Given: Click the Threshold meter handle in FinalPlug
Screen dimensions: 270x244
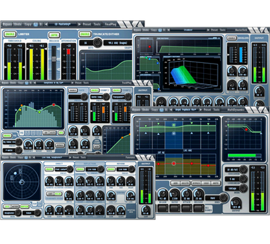Looking at the screenshot, I should pos(5,67).
